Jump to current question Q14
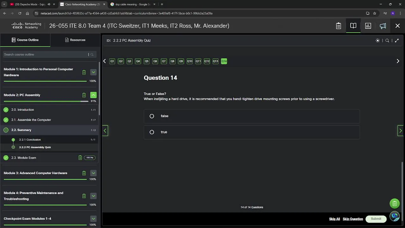The width and height of the screenshot is (405, 228). [224, 61]
